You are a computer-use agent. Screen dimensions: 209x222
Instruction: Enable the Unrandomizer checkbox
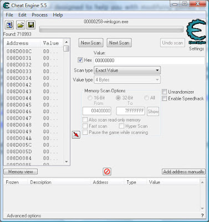tap(164, 92)
